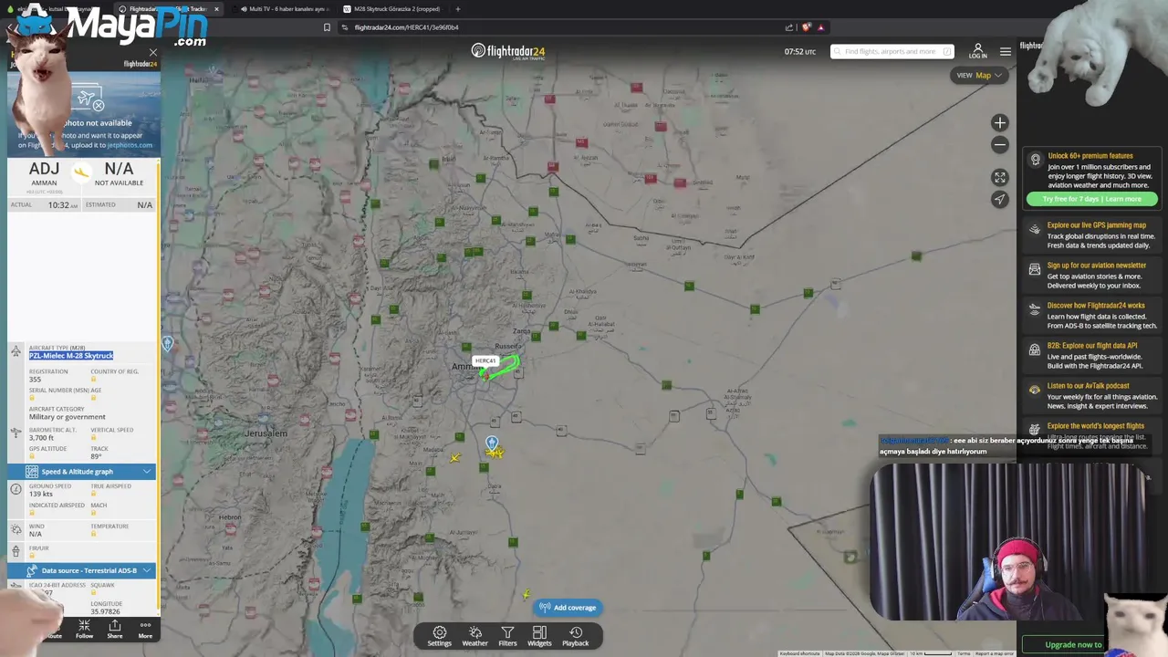Screen dimensions: 1168x657
Task: Click the locked Vertical Speed padlock
Action: (93, 438)
